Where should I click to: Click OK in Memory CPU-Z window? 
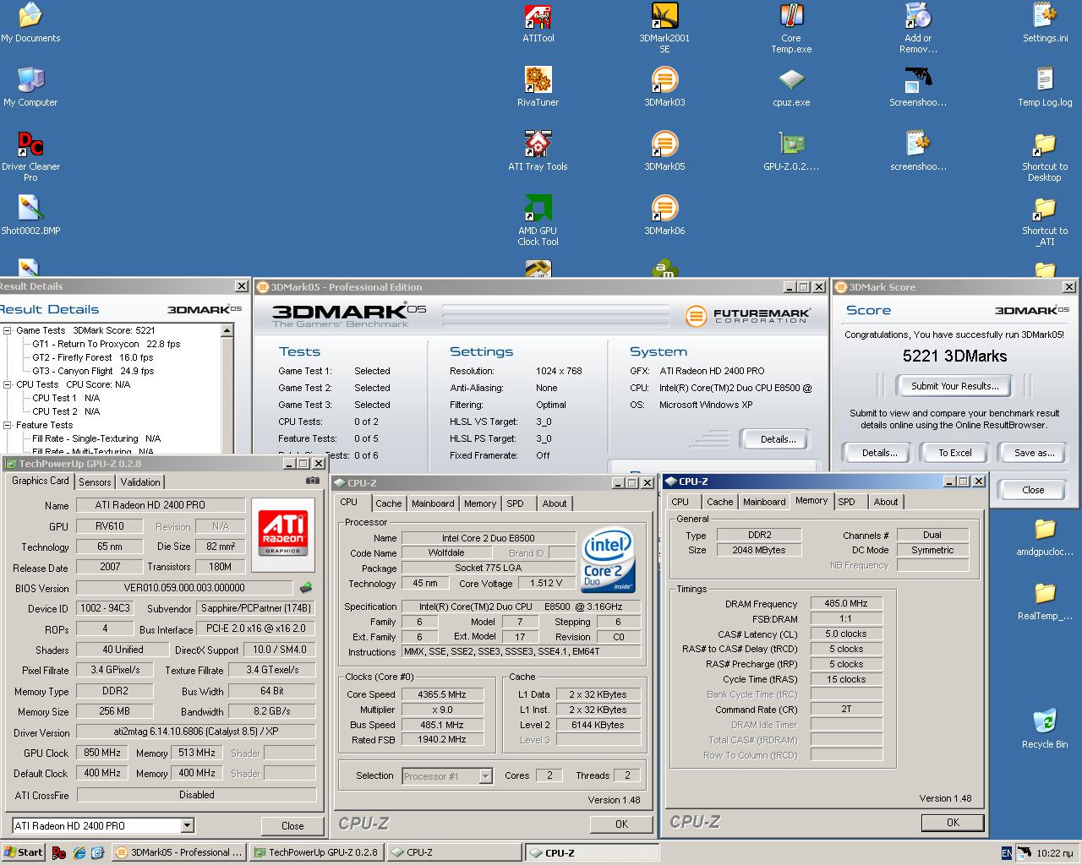953,822
